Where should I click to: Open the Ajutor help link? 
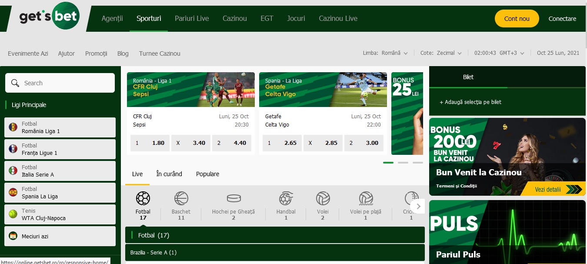pos(67,53)
